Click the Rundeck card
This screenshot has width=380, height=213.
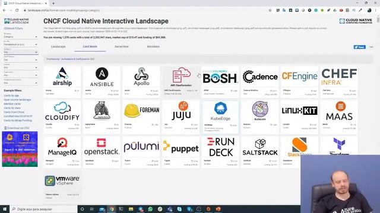220,152
